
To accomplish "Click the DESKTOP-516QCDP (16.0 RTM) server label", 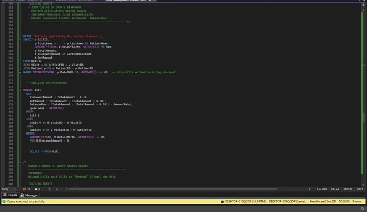I will click(x=245, y=201).
